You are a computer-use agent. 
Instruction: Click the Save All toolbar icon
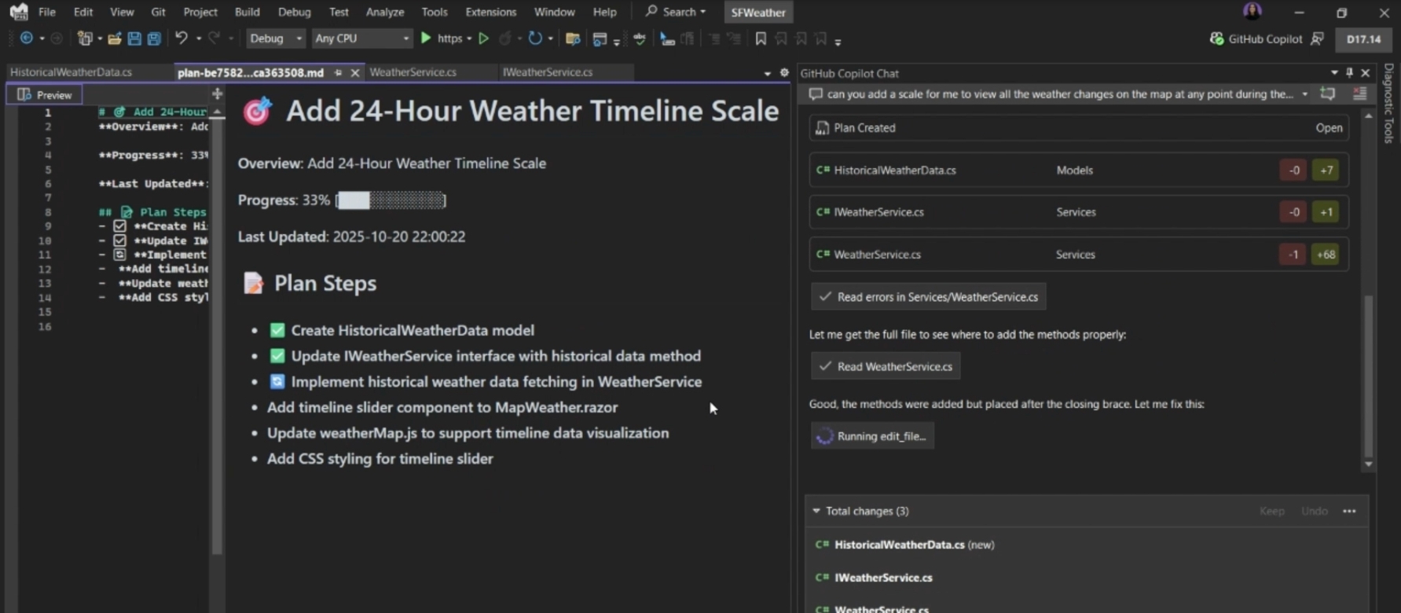[x=154, y=39]
